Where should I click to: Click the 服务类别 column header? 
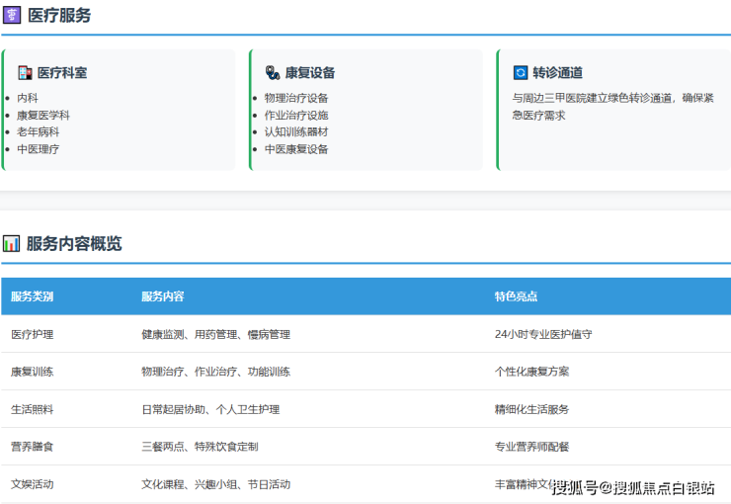coord(33,296)
